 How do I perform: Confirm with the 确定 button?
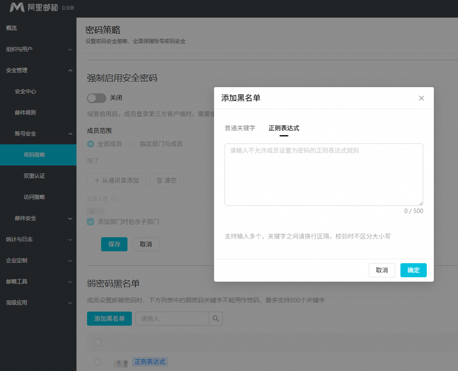(413, 270)
